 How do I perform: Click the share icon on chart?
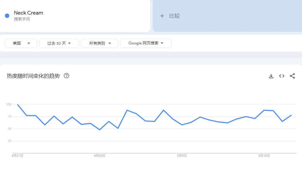click(292, 76)
